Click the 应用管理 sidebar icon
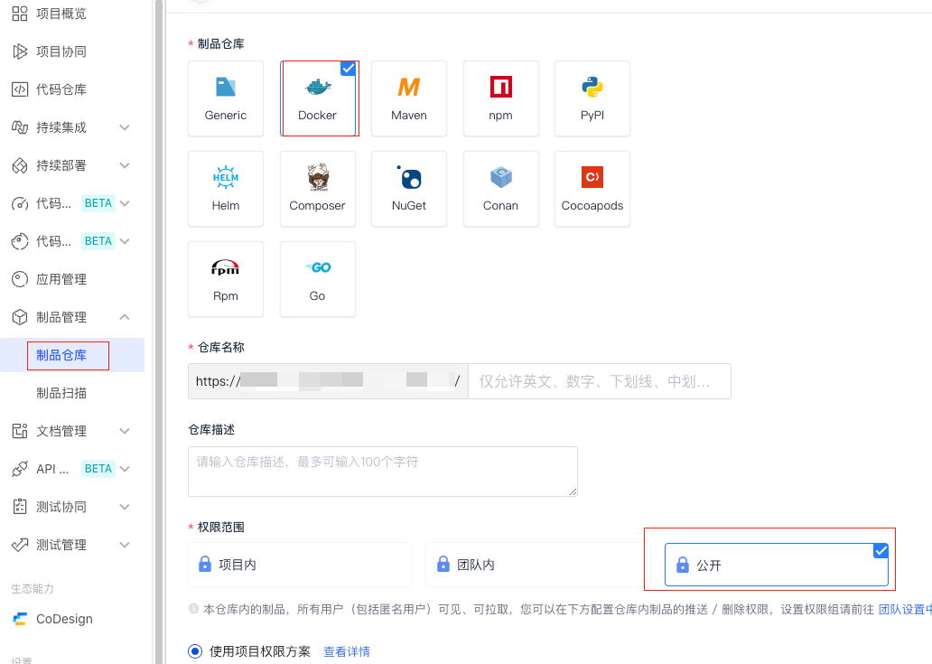The height and width of the screenshot is (664, 932). [20, 279]
